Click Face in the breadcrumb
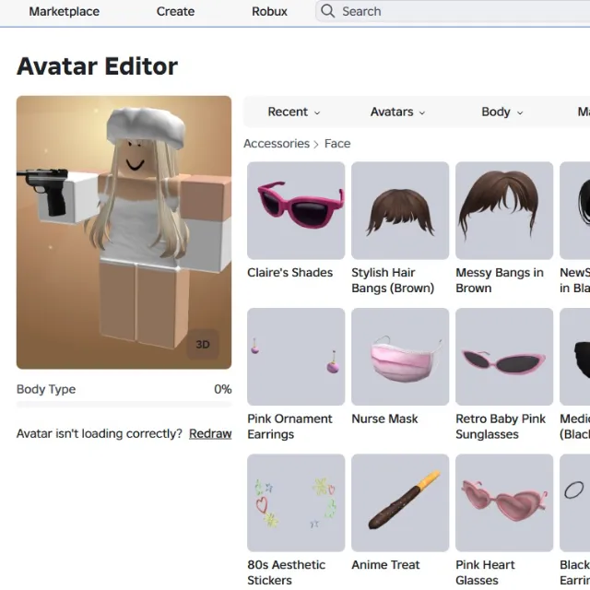 (337, 144)
